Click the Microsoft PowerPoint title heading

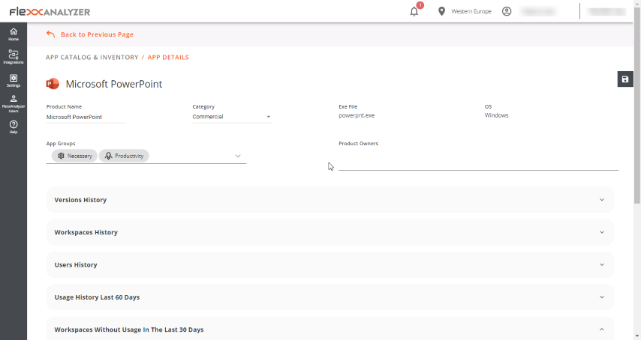click(114, 84)
